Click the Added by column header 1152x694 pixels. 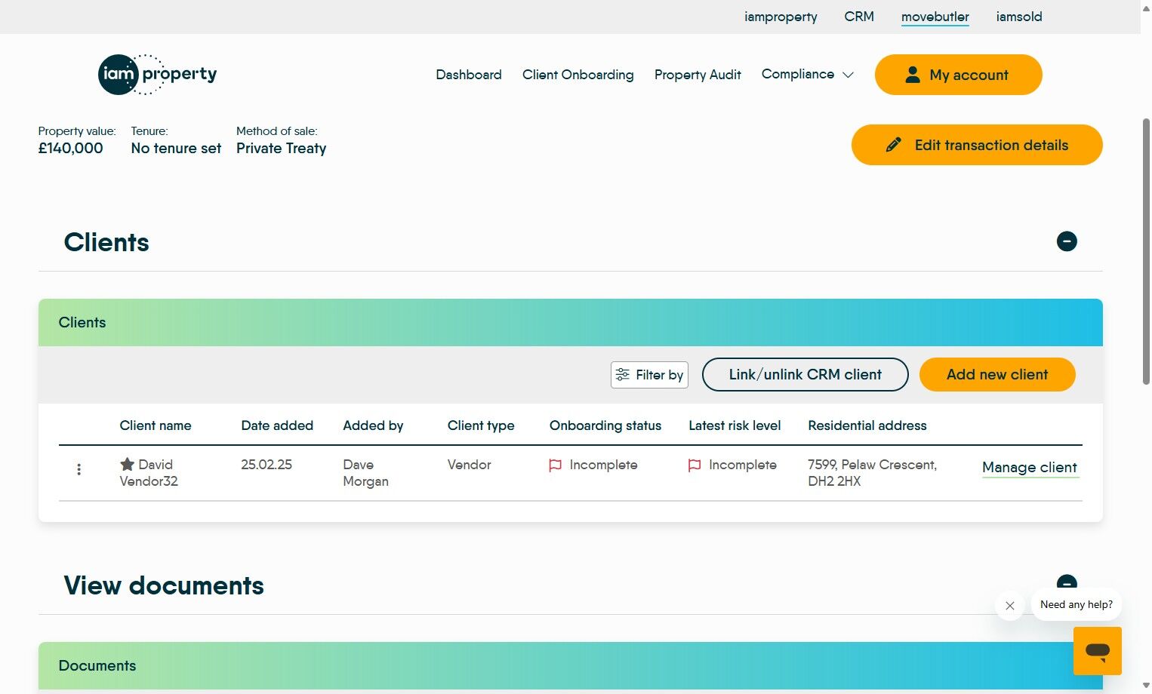(373, 425)
